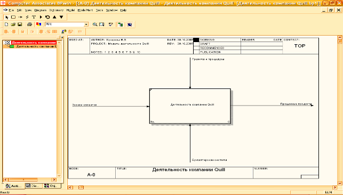Click diagram vertical scrollbar down arrow
Screen dimensions: 343x195
click(x=340, y=183)
